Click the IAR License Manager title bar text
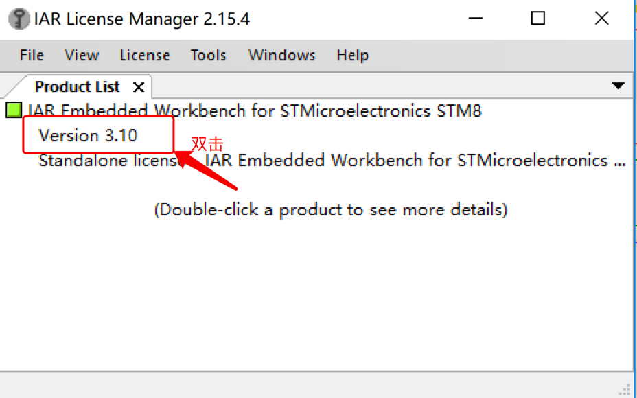This screenshot has width=637, height=398. tap(142, 19)
